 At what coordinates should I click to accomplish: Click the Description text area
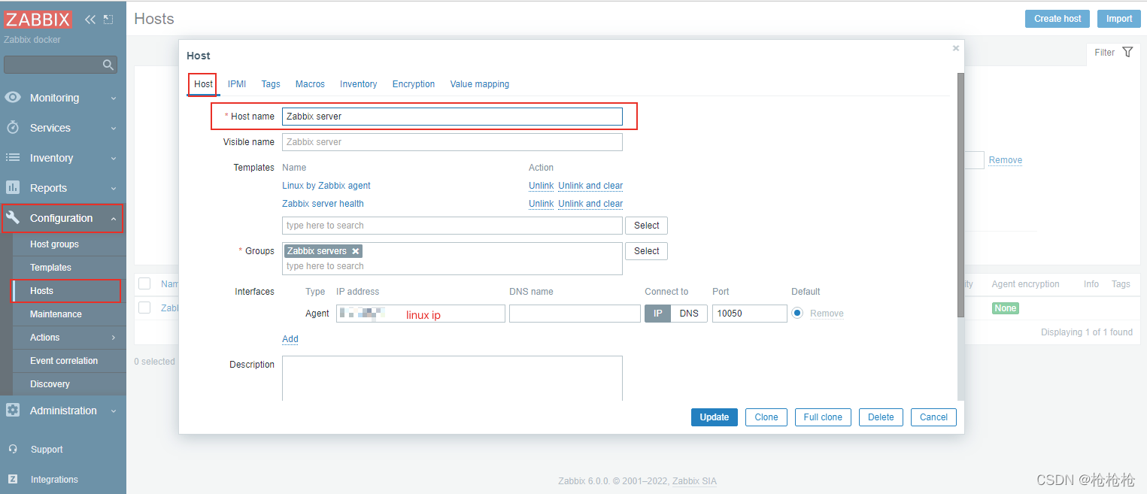(452, 378)
